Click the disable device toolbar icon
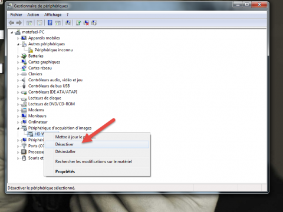 [94, 23]
